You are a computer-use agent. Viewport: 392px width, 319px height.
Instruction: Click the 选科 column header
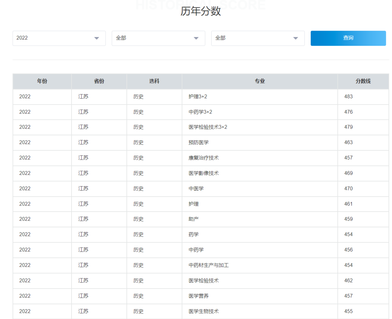click(x=154, y=81)
